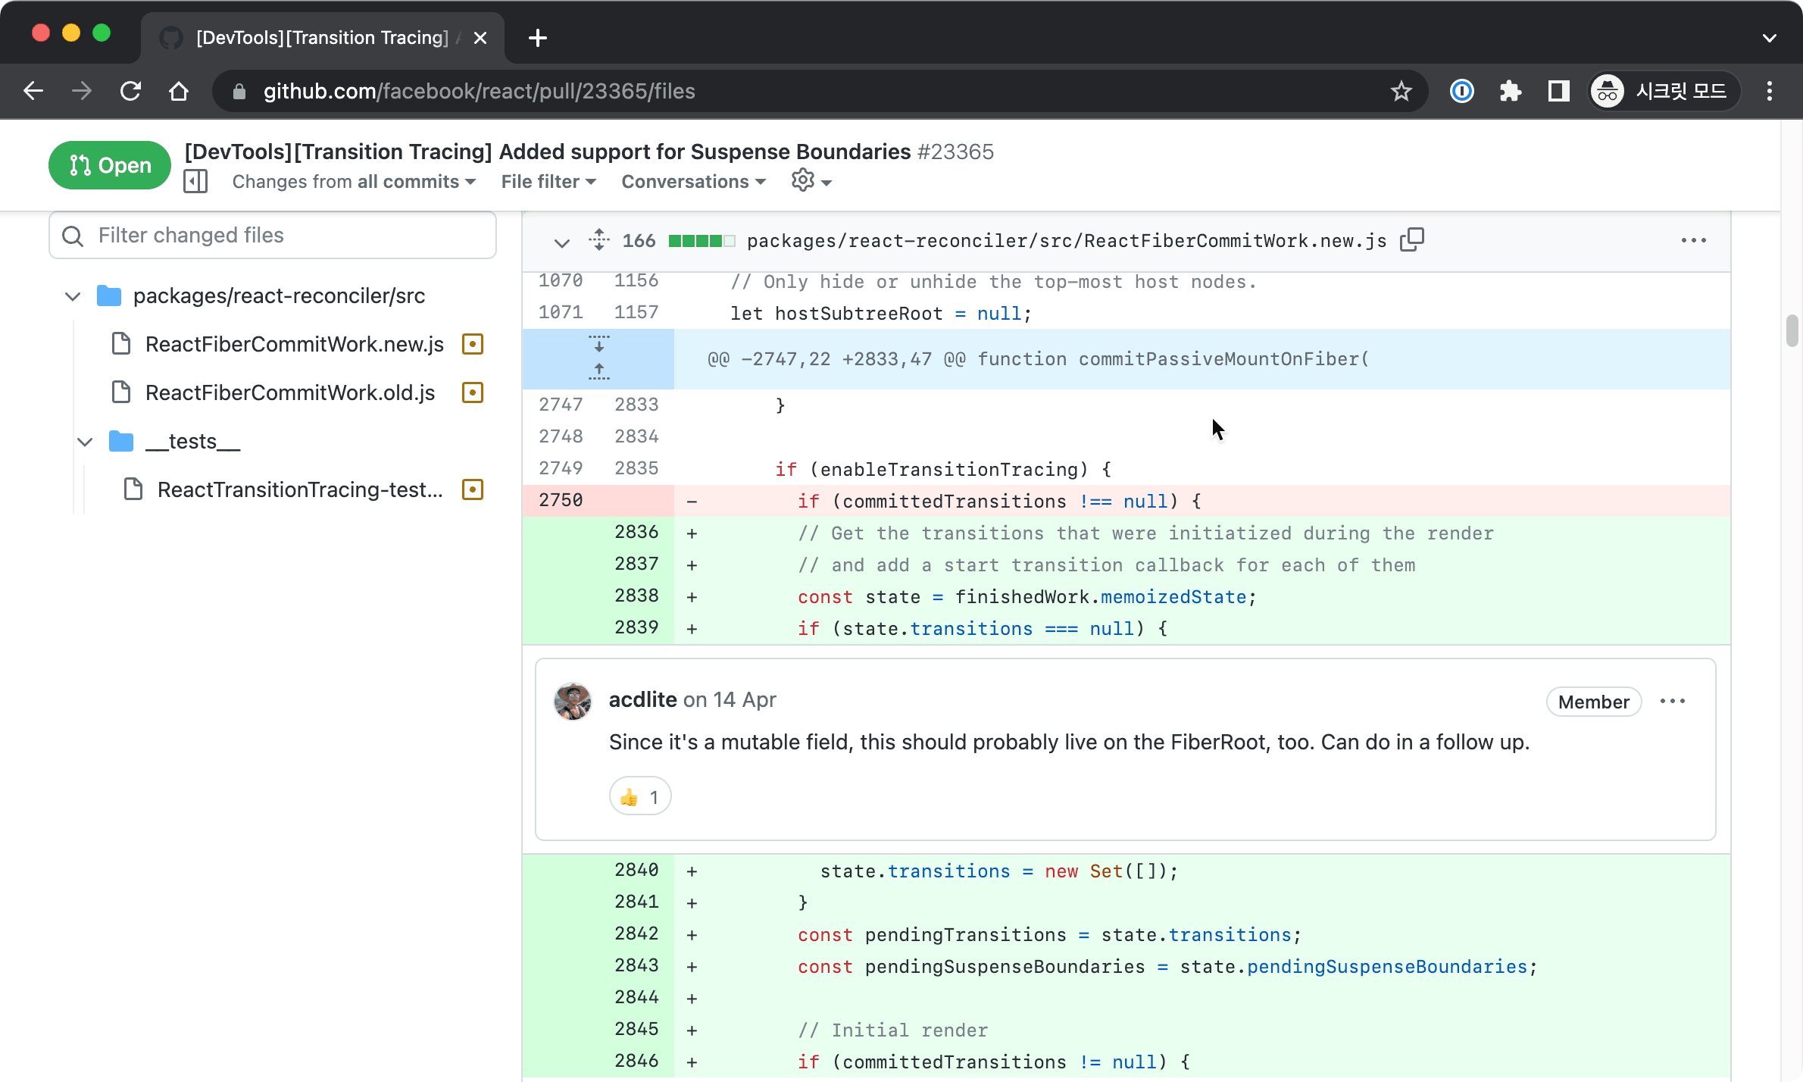The image size is (1803, 1082).
Task: Collapse the ReactFiberCommitWork.new.js diff
Action: click(561, 242)
